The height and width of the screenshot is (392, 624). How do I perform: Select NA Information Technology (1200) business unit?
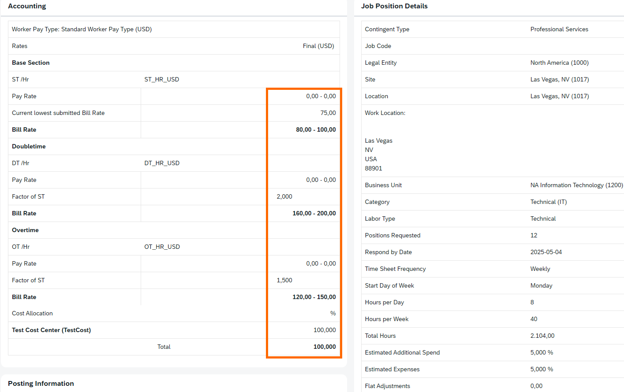point(577,185)
